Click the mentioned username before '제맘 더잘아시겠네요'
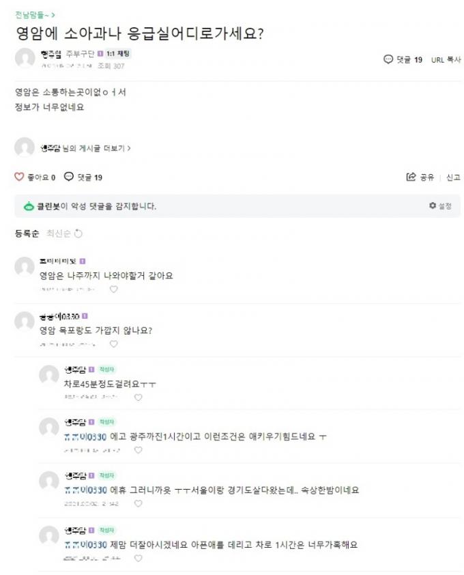Image resolution: width=464 pixels, height=575 pixels. click(85, 544)
